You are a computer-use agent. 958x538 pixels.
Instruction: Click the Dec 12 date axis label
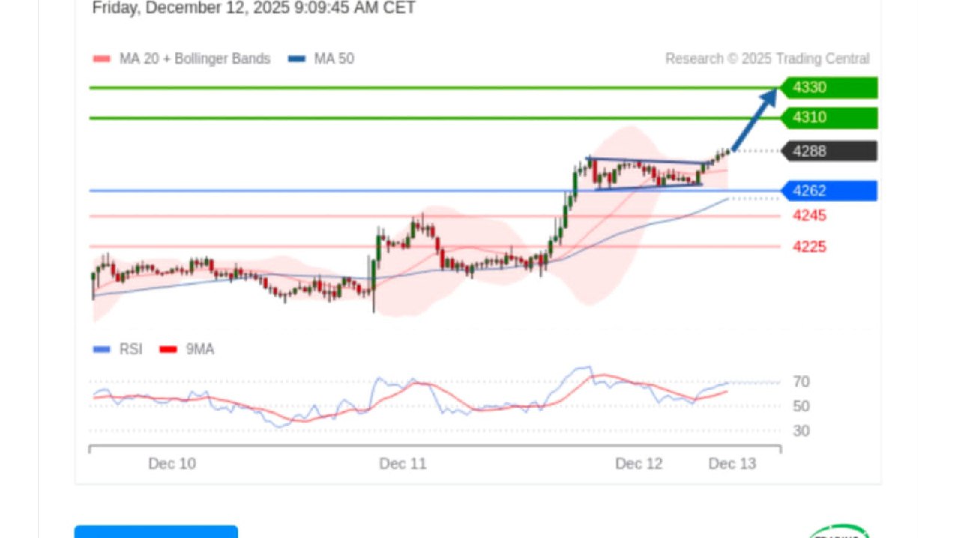pyautogui.click(x=639, y=463)
